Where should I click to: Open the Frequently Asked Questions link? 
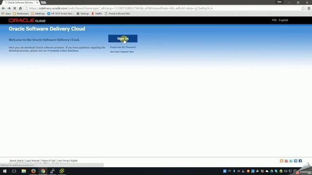click(x=63, y=51)
